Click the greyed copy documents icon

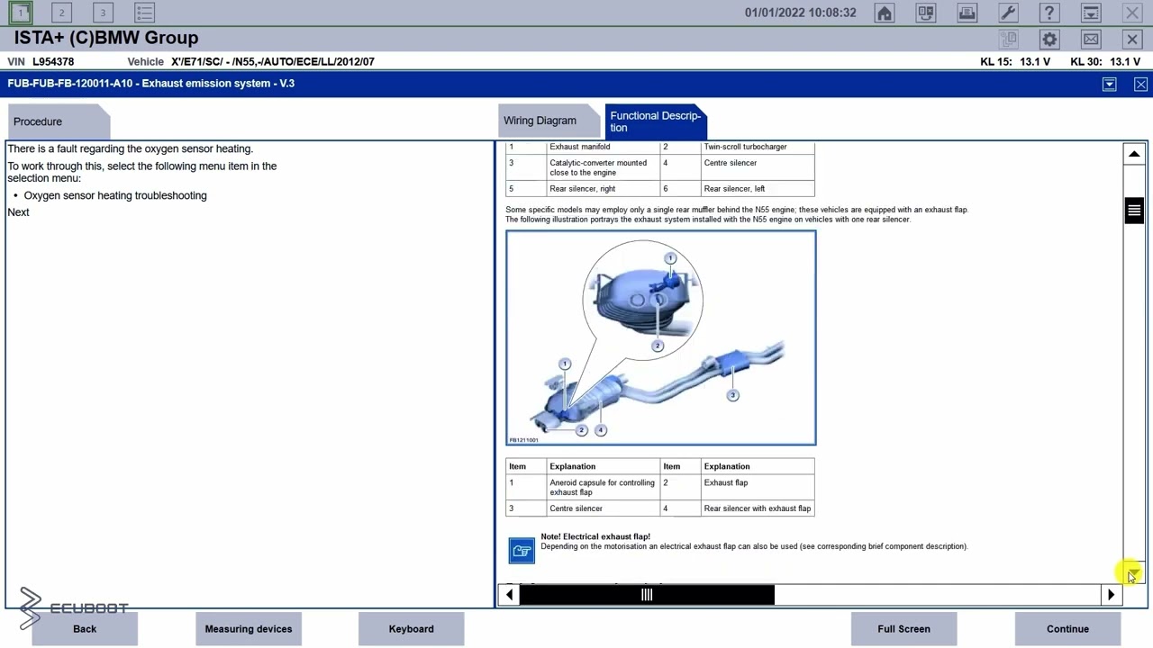(1008, 39)
